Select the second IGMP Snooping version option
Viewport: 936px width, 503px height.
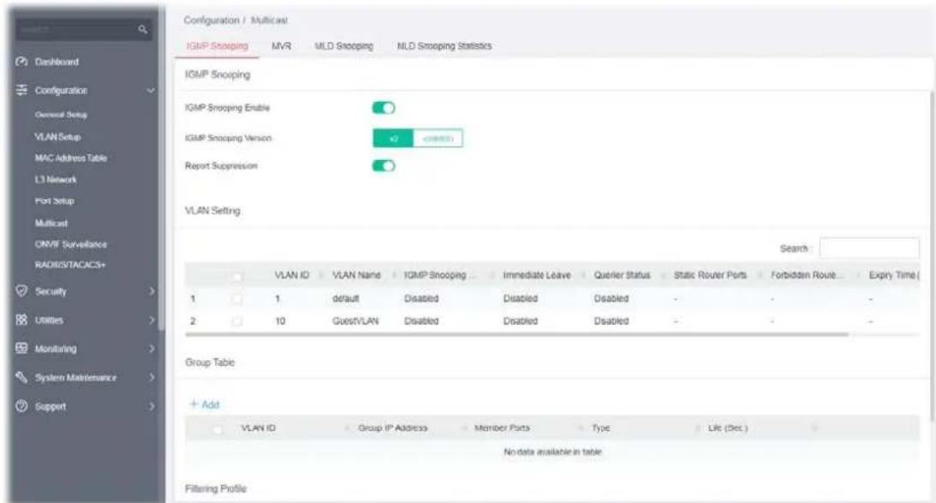pos(438,139)
